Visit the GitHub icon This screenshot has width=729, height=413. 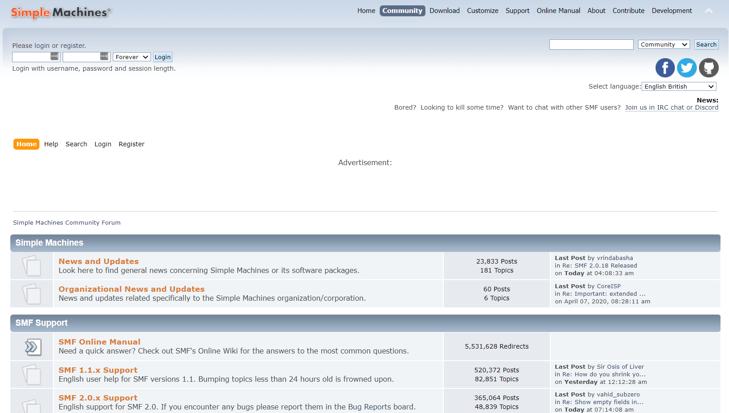(709, 68)
